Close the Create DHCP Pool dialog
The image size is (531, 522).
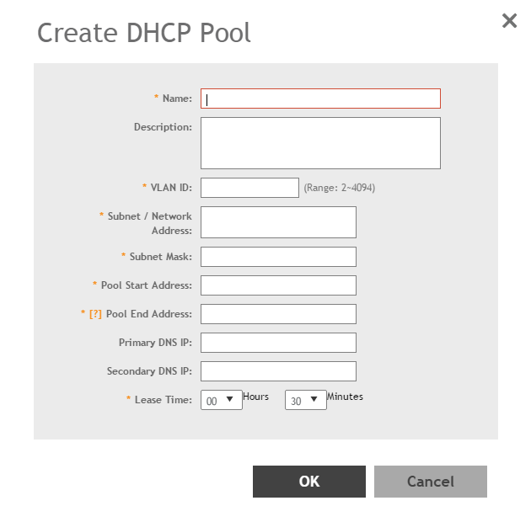pos(509,21)
